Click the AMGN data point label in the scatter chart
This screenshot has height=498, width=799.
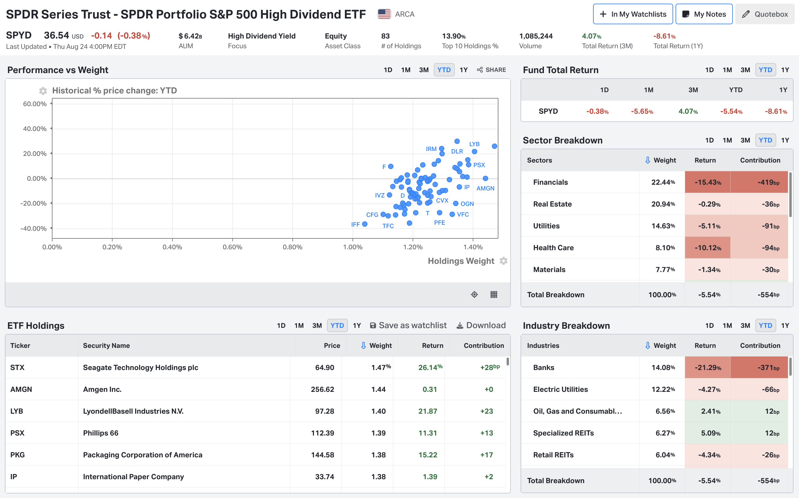coord(485,188)
